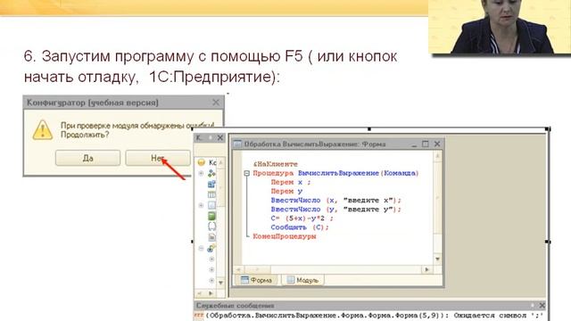571x321 pixels.
Task: Select the curly braces icon in tree
Action: tap(211, 226)
